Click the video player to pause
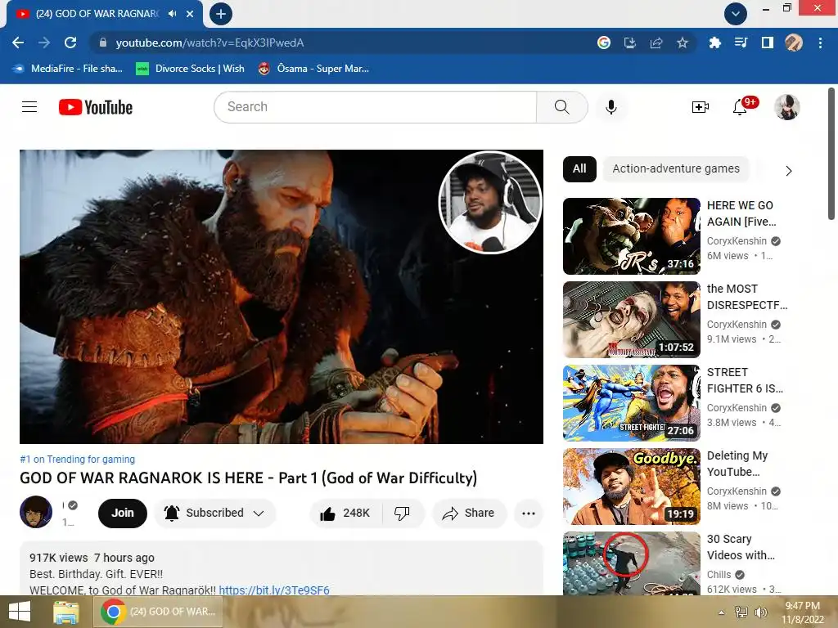The image size is (838, 628). tap(282, 296)
